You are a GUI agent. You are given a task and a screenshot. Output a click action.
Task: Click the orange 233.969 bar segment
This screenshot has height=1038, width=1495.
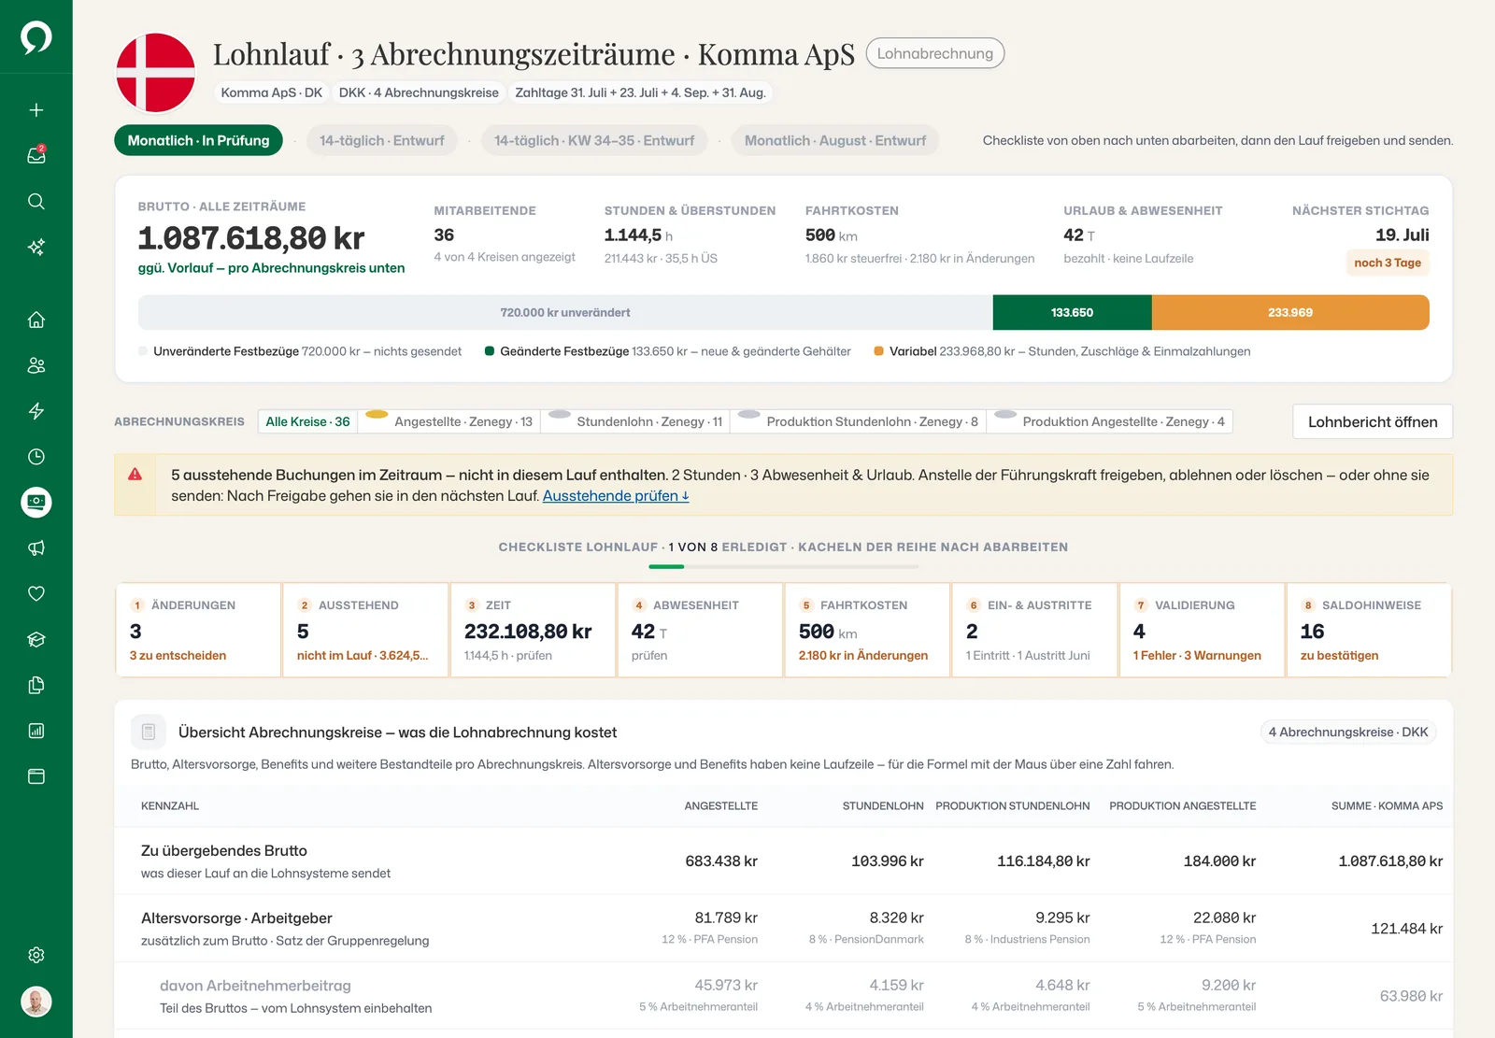1290,312
